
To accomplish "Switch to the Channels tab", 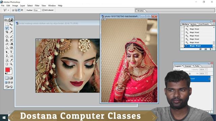I will [x=188, y=66].
